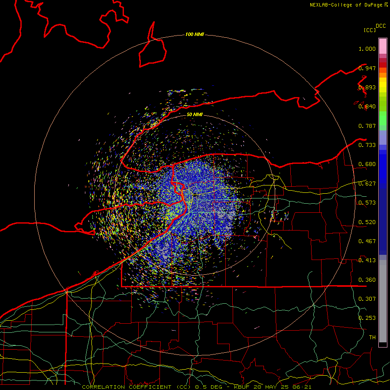This screenshot has height=390, width=390.
Task: Click the 0.627 legend value
Action: click(x=367, y=184)
